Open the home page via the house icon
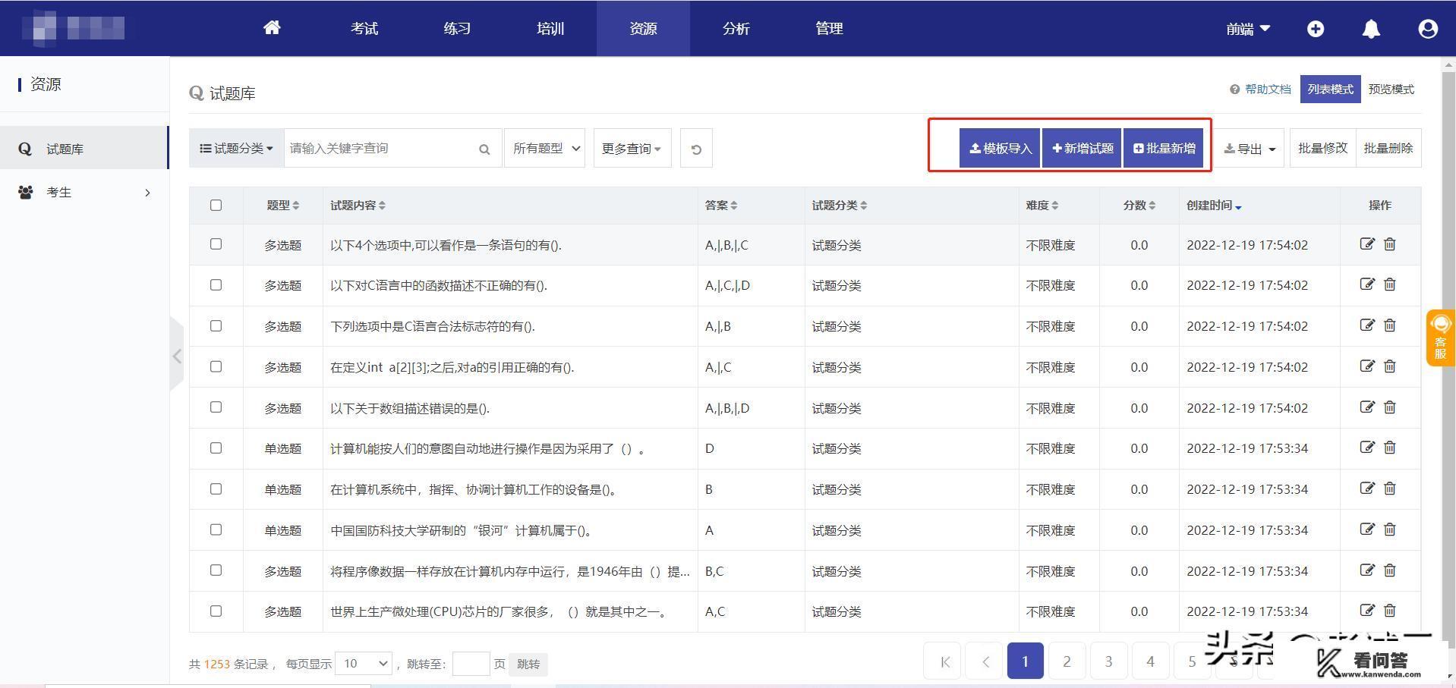 pyautogui.click(x=272, y=28)
